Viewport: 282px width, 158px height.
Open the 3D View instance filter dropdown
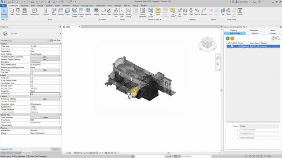[x=25, y=40]
